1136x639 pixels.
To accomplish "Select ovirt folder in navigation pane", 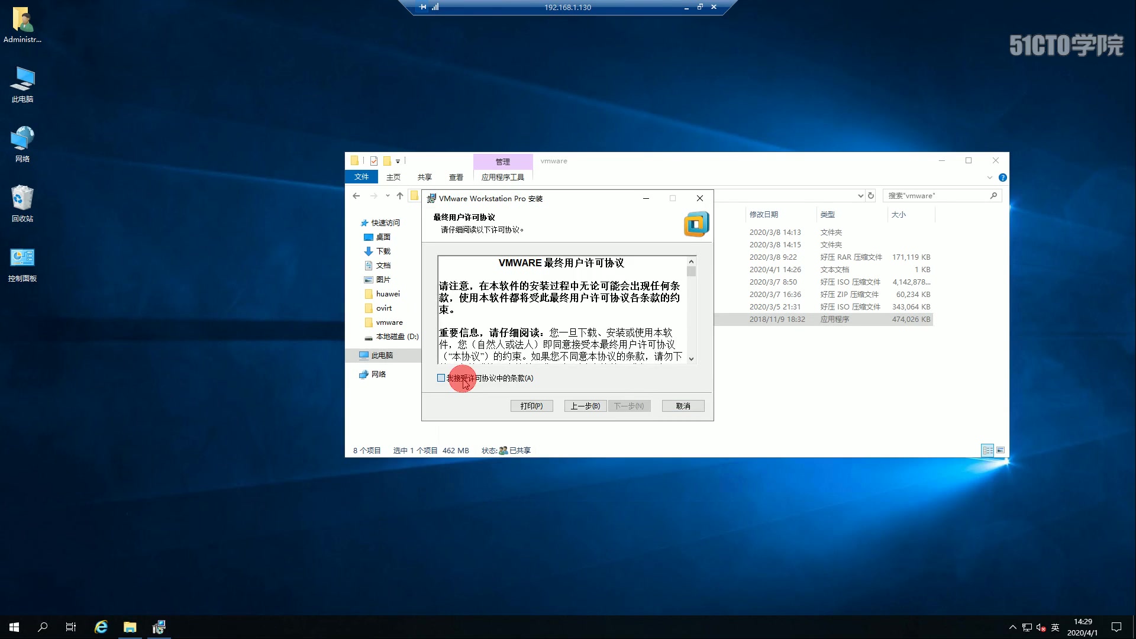I will click(384, 308).
